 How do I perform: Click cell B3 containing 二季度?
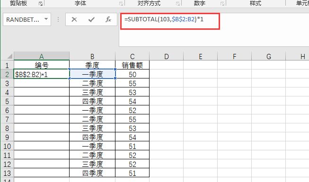[92, 83]
